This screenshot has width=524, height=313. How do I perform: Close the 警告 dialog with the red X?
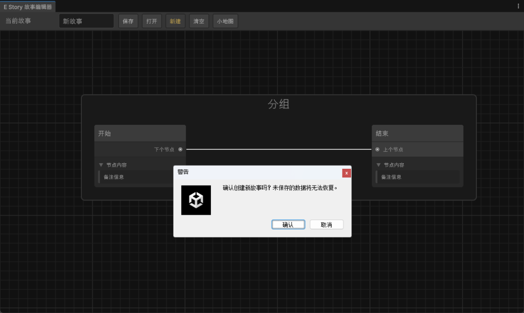[x=346, y=173]
